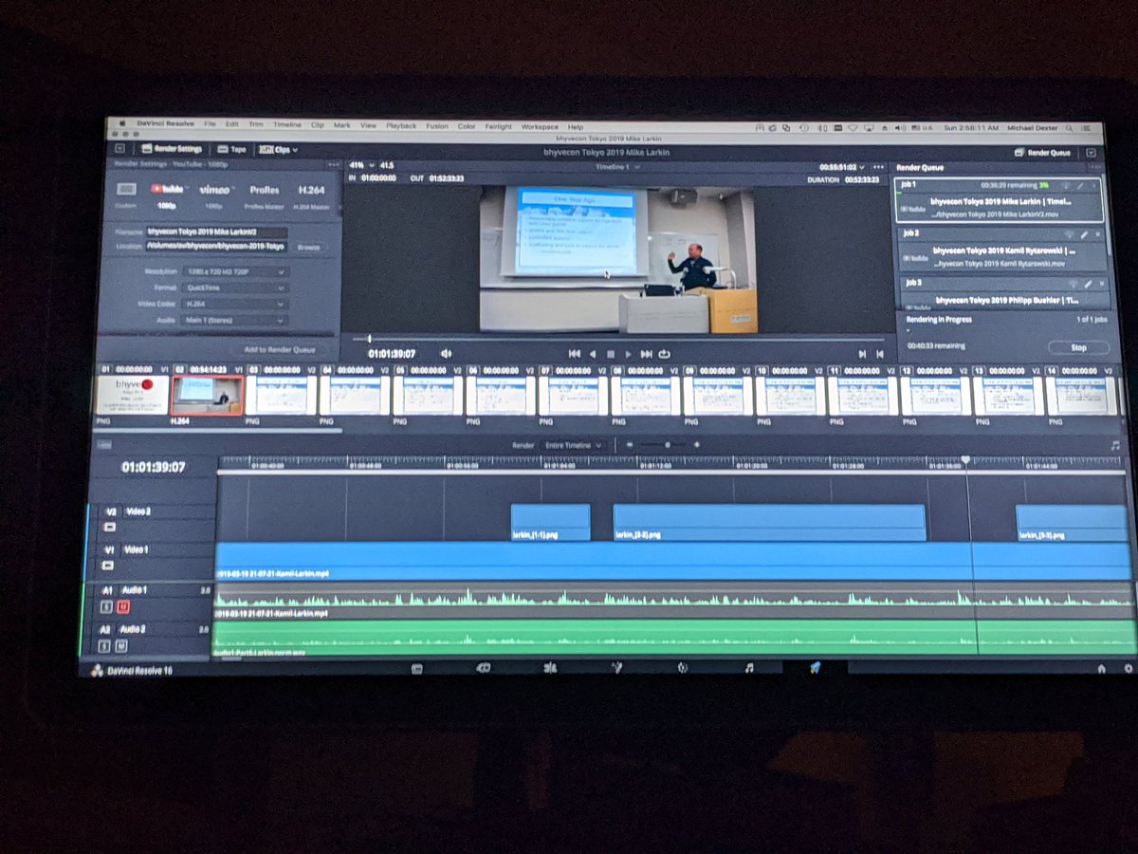Viewport: 1138px width, 854px height.
Task: Open the Resolution dropdown
Action: point(236,271)
